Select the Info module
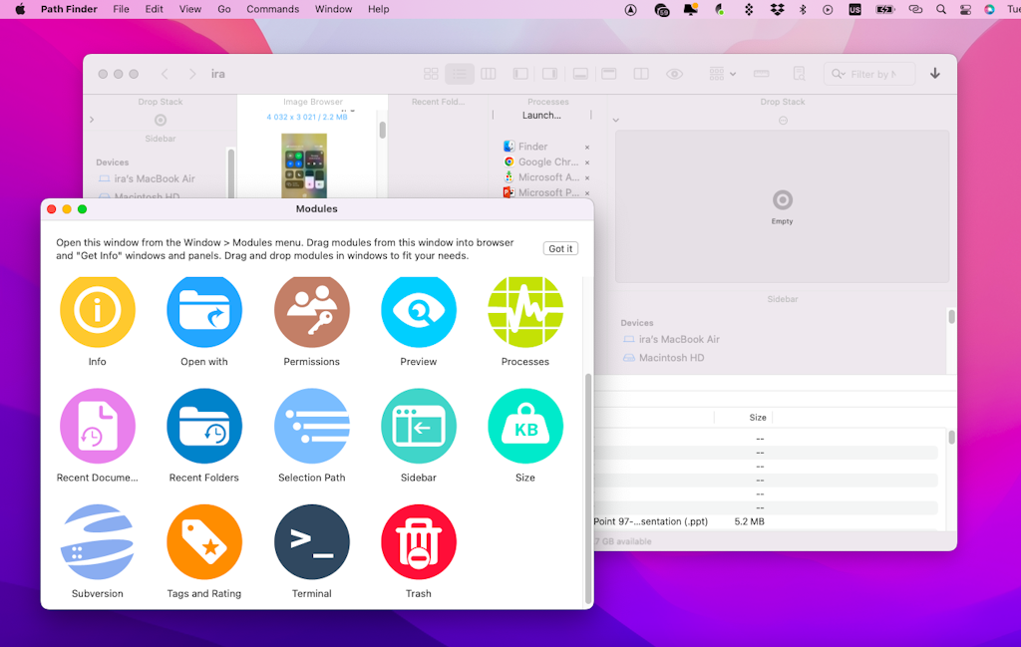Image resolution: width=1021 pixels, height=647 pixels. point(97,311)
